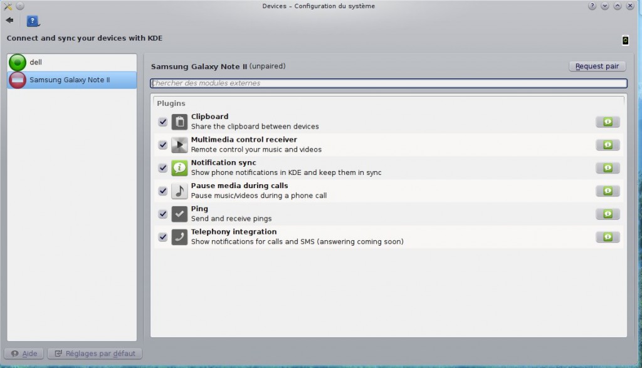Click the green status icon for dell
The height and width of the screenshot is (368, 642).
[18, 62]
